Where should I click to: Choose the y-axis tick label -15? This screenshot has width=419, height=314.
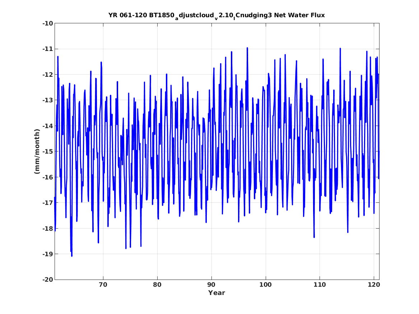[x=47, y=151]
